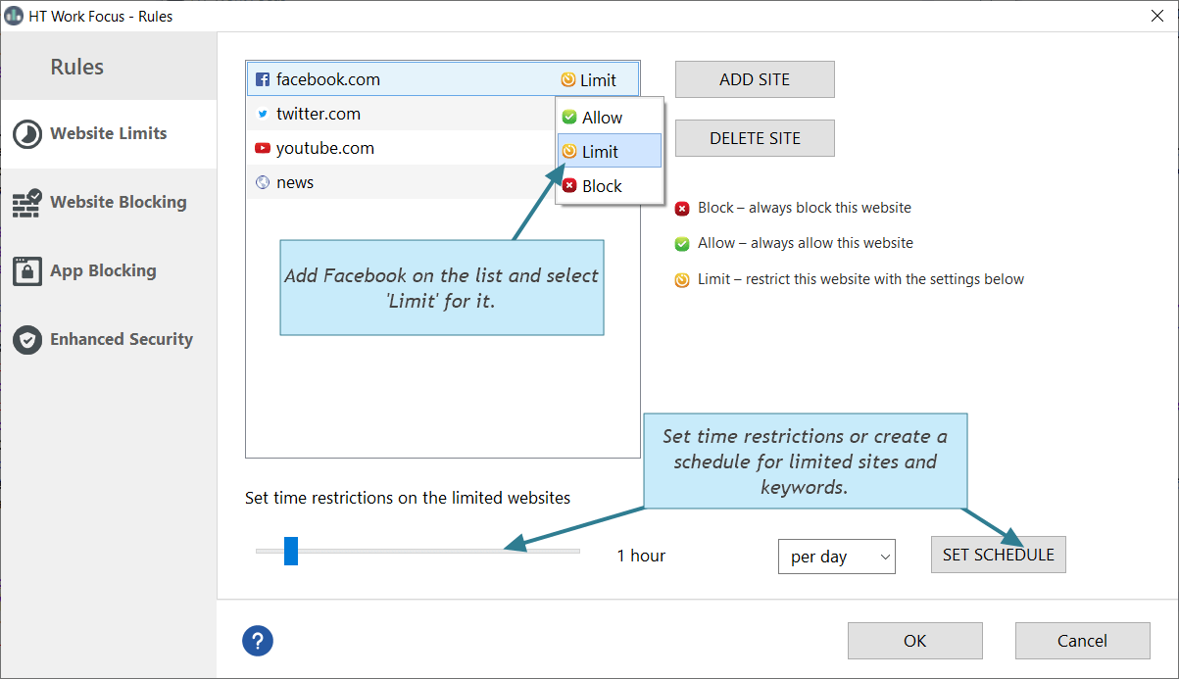Click the green Allow checkmark icon in the menu
Image resolution: width=1179 pixels, height=679 pixels.
[569, 117]
